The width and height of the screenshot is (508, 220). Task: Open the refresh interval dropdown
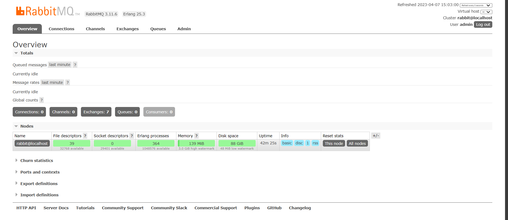point(476,5)
